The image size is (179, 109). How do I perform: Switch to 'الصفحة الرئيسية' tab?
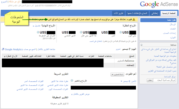pyautogui.click(x=169, y=13)
